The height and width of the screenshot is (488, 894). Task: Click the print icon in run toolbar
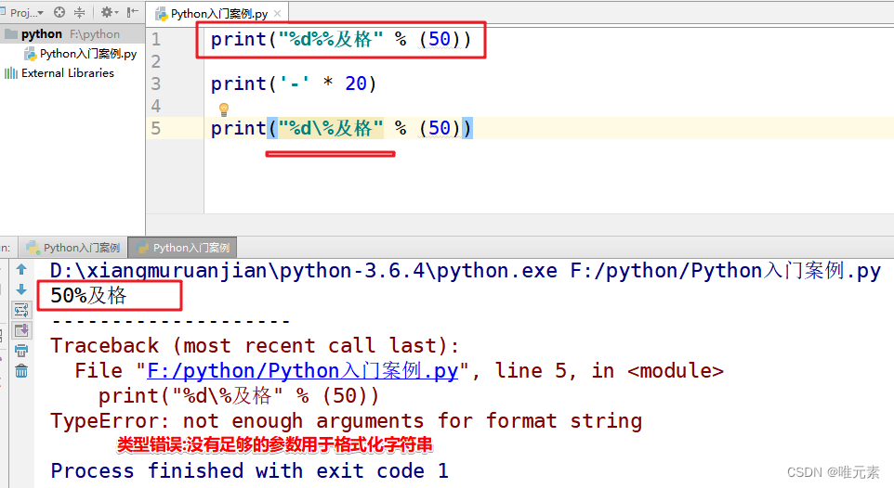pos(21,351)
